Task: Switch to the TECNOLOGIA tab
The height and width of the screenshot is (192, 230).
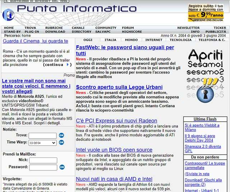Action: [180, 40]
